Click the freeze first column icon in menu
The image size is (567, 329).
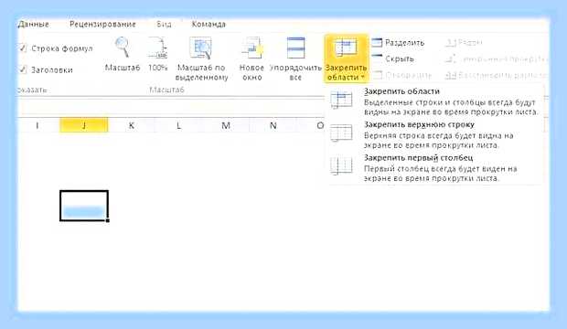[x=341, y=166]
